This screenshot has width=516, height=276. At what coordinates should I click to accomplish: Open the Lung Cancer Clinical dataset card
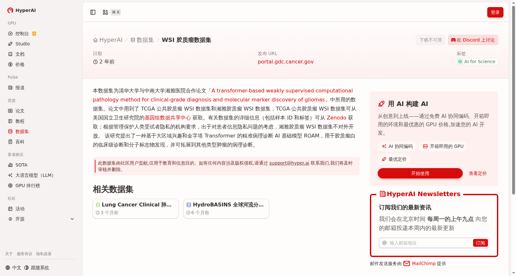[x=135, y=209]
